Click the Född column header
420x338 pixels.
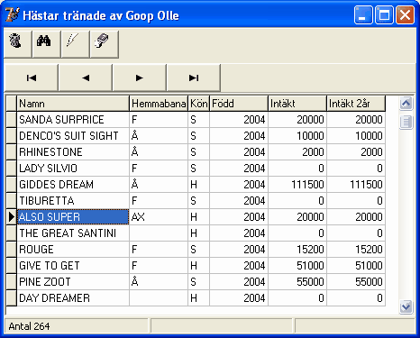(x=239, y=104)
